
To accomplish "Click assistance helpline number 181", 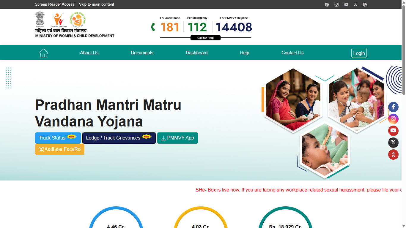I will (x=170, y=27).
